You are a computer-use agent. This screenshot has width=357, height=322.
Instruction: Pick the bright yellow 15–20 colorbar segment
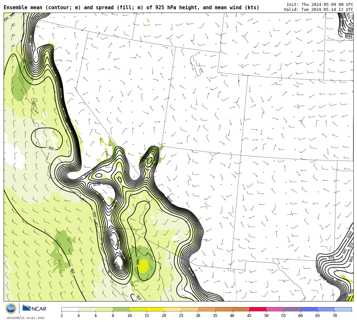[155, 309]
